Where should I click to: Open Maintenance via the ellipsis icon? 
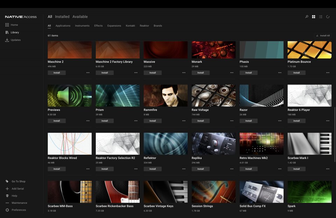pyautogui.click(x=7, y=203)
